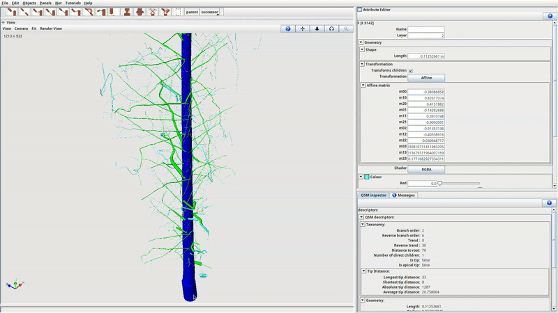Toggle the Transforms children checkbox
Image resolution: width=558 pixels, height=313 pixels.
point(410,70)
